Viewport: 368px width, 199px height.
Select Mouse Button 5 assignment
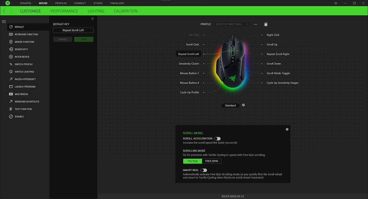tap(189, 73)
